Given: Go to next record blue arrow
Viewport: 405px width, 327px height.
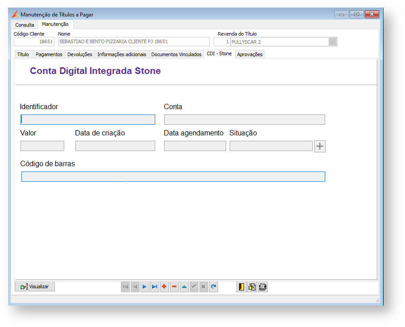Looking at the screenshot, I should pyautogui.click(x=145, y=287).
